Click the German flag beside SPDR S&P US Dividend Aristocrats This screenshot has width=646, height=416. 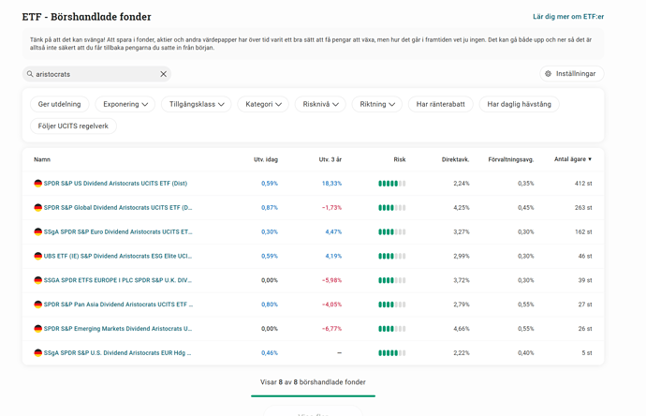(38, 184)
